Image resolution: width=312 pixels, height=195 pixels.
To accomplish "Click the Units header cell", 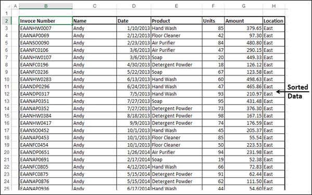I will click(x=213, y=21).
